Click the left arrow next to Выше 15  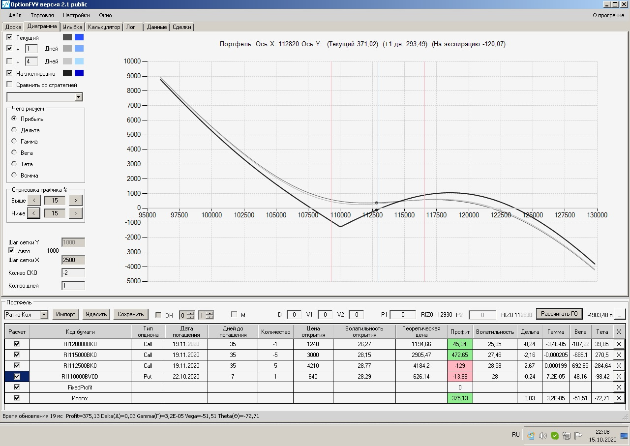(33, 200)
